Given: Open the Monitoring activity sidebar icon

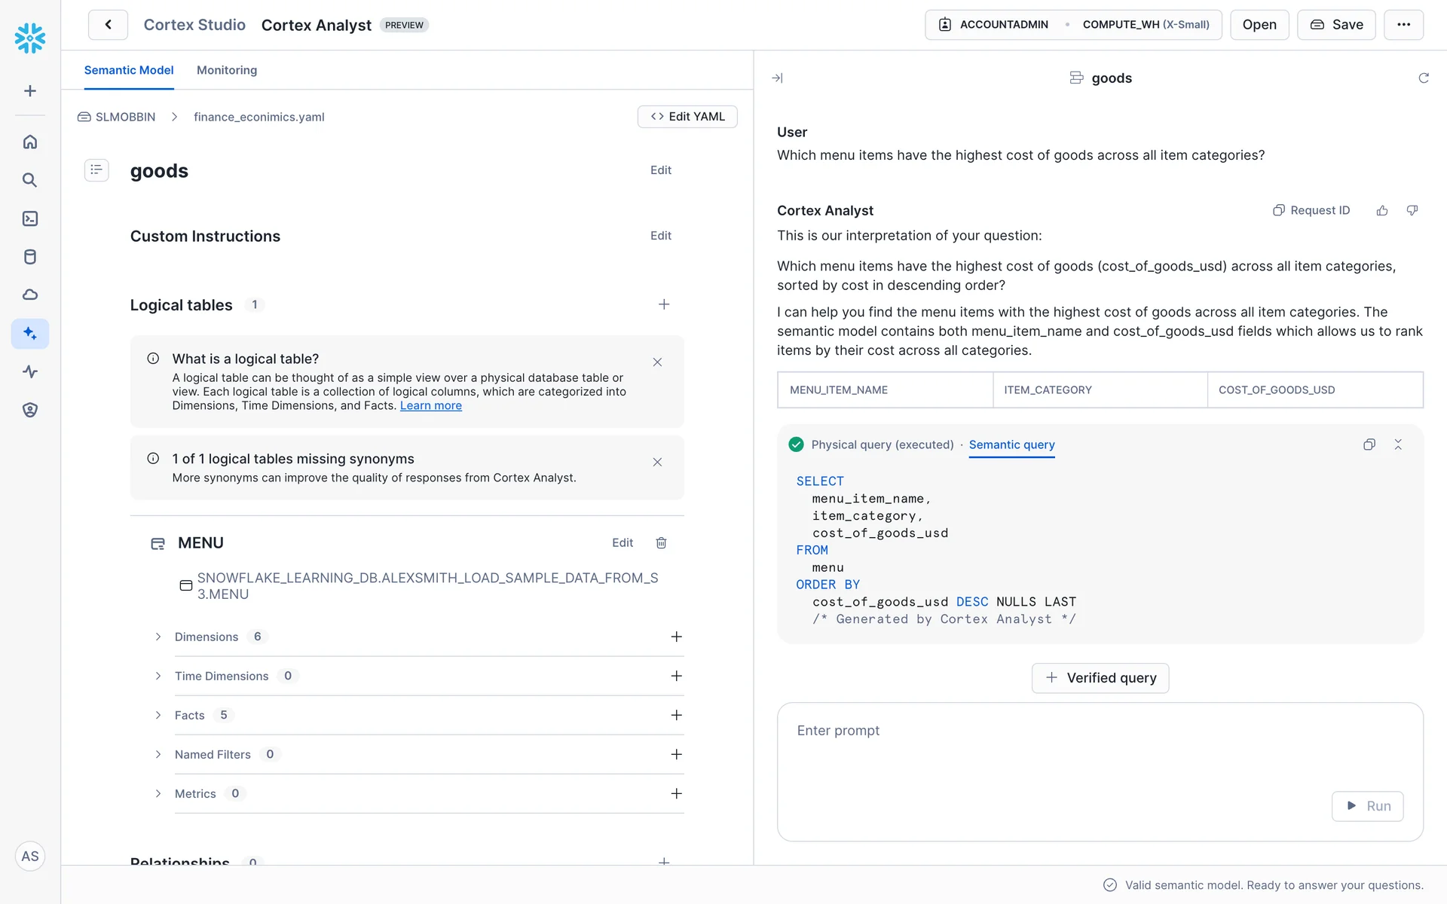Looking at the screenshot, I should coord(30,371).
